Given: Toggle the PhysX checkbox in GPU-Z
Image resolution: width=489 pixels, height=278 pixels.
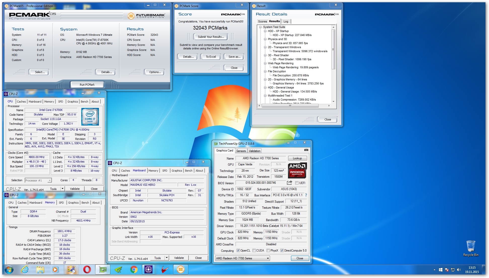Looking at the screenshot, I should (268, 251).
